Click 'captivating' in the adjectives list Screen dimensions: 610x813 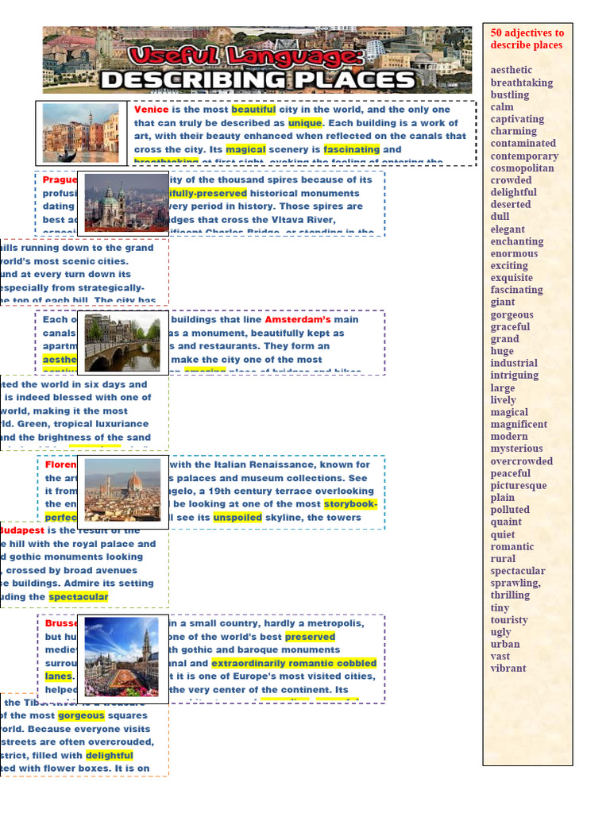[x=517, y=119]
